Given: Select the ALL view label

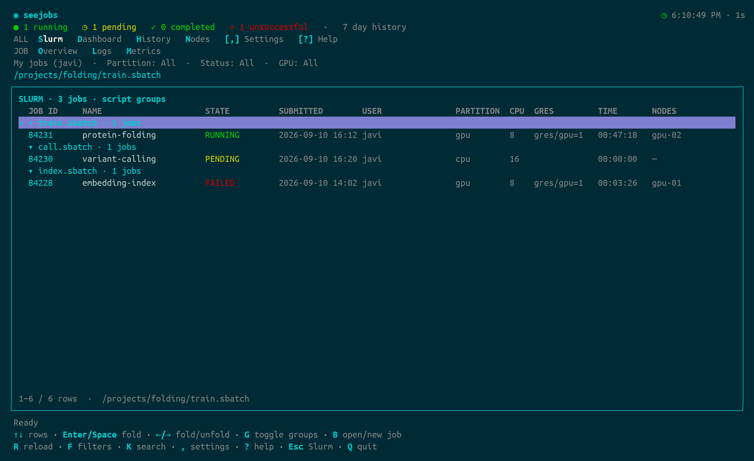Looking at the screenshot, I should click(x=21, y=39).
